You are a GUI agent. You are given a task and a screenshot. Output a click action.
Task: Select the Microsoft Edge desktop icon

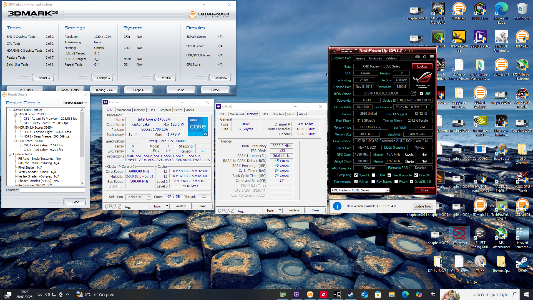point(501,13)
